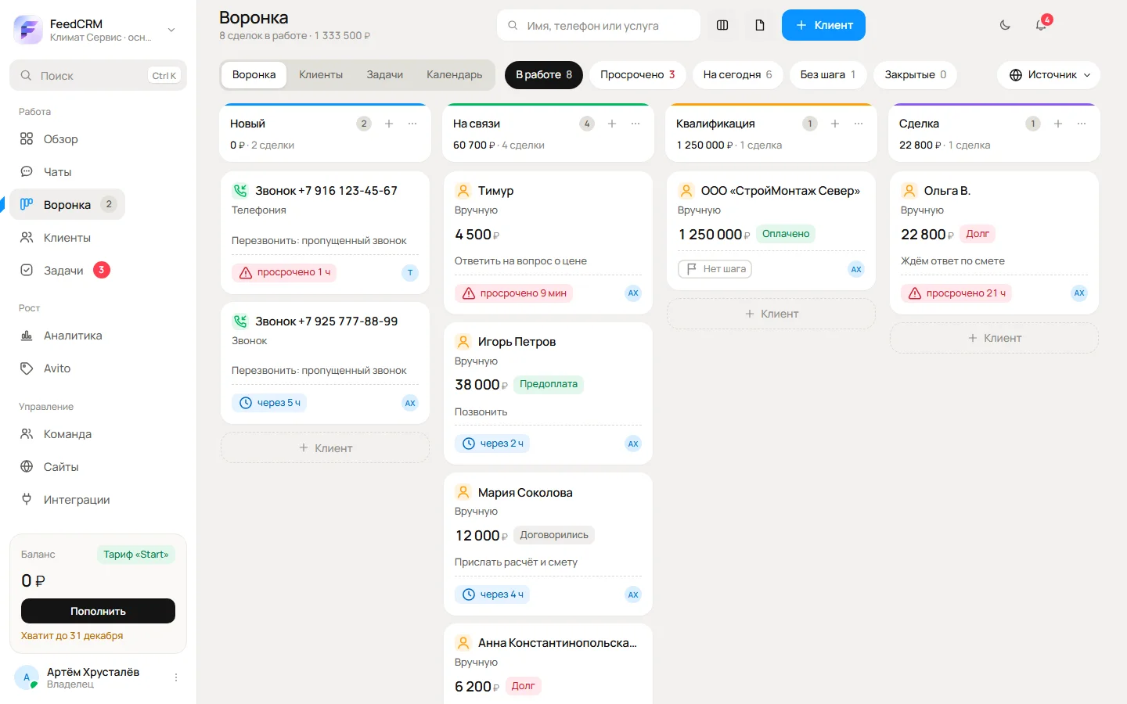Screen dimensions: 1127x704
Task: Open Мария Соколова deal card
Action: pyautogui.click(x=548, y=544)
